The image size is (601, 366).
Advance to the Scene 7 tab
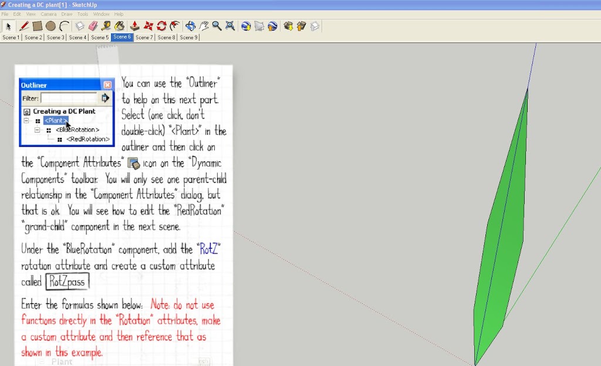[144, 38]
